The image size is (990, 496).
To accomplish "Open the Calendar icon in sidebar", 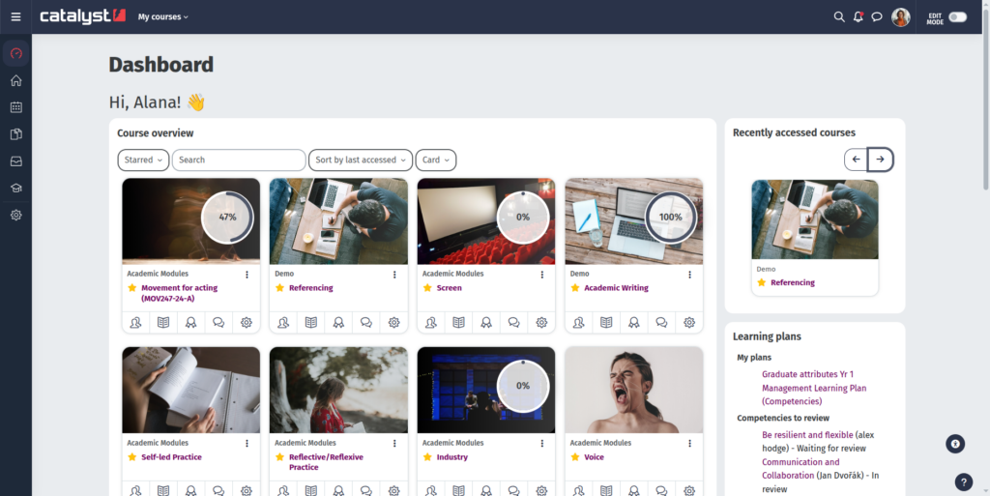I will [15, 107].
